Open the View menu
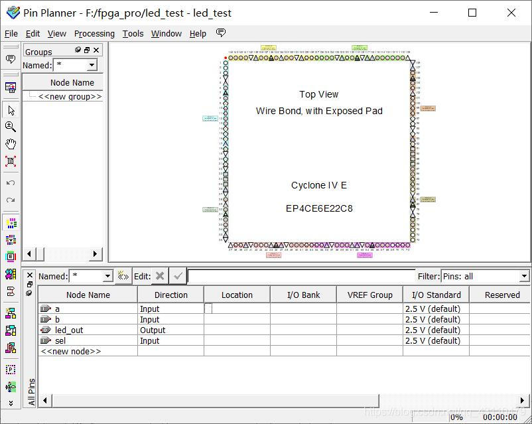This screenshot has height=424, width=532. 56,34
